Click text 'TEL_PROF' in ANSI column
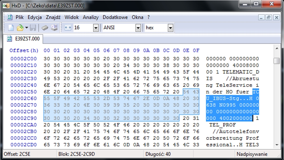The height and width of the screenshot is (160, 284). (222, 125)
